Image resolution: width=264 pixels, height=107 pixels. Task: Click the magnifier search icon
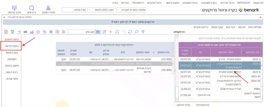click(x=137, y=32)
